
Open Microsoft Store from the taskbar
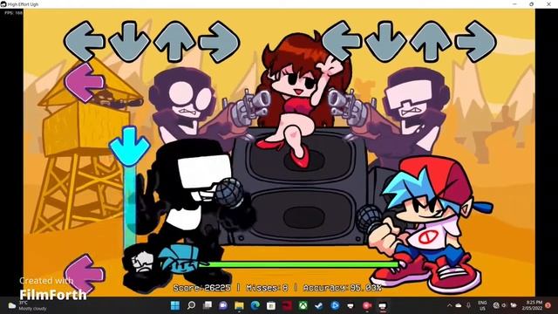(x=271, y=305)
